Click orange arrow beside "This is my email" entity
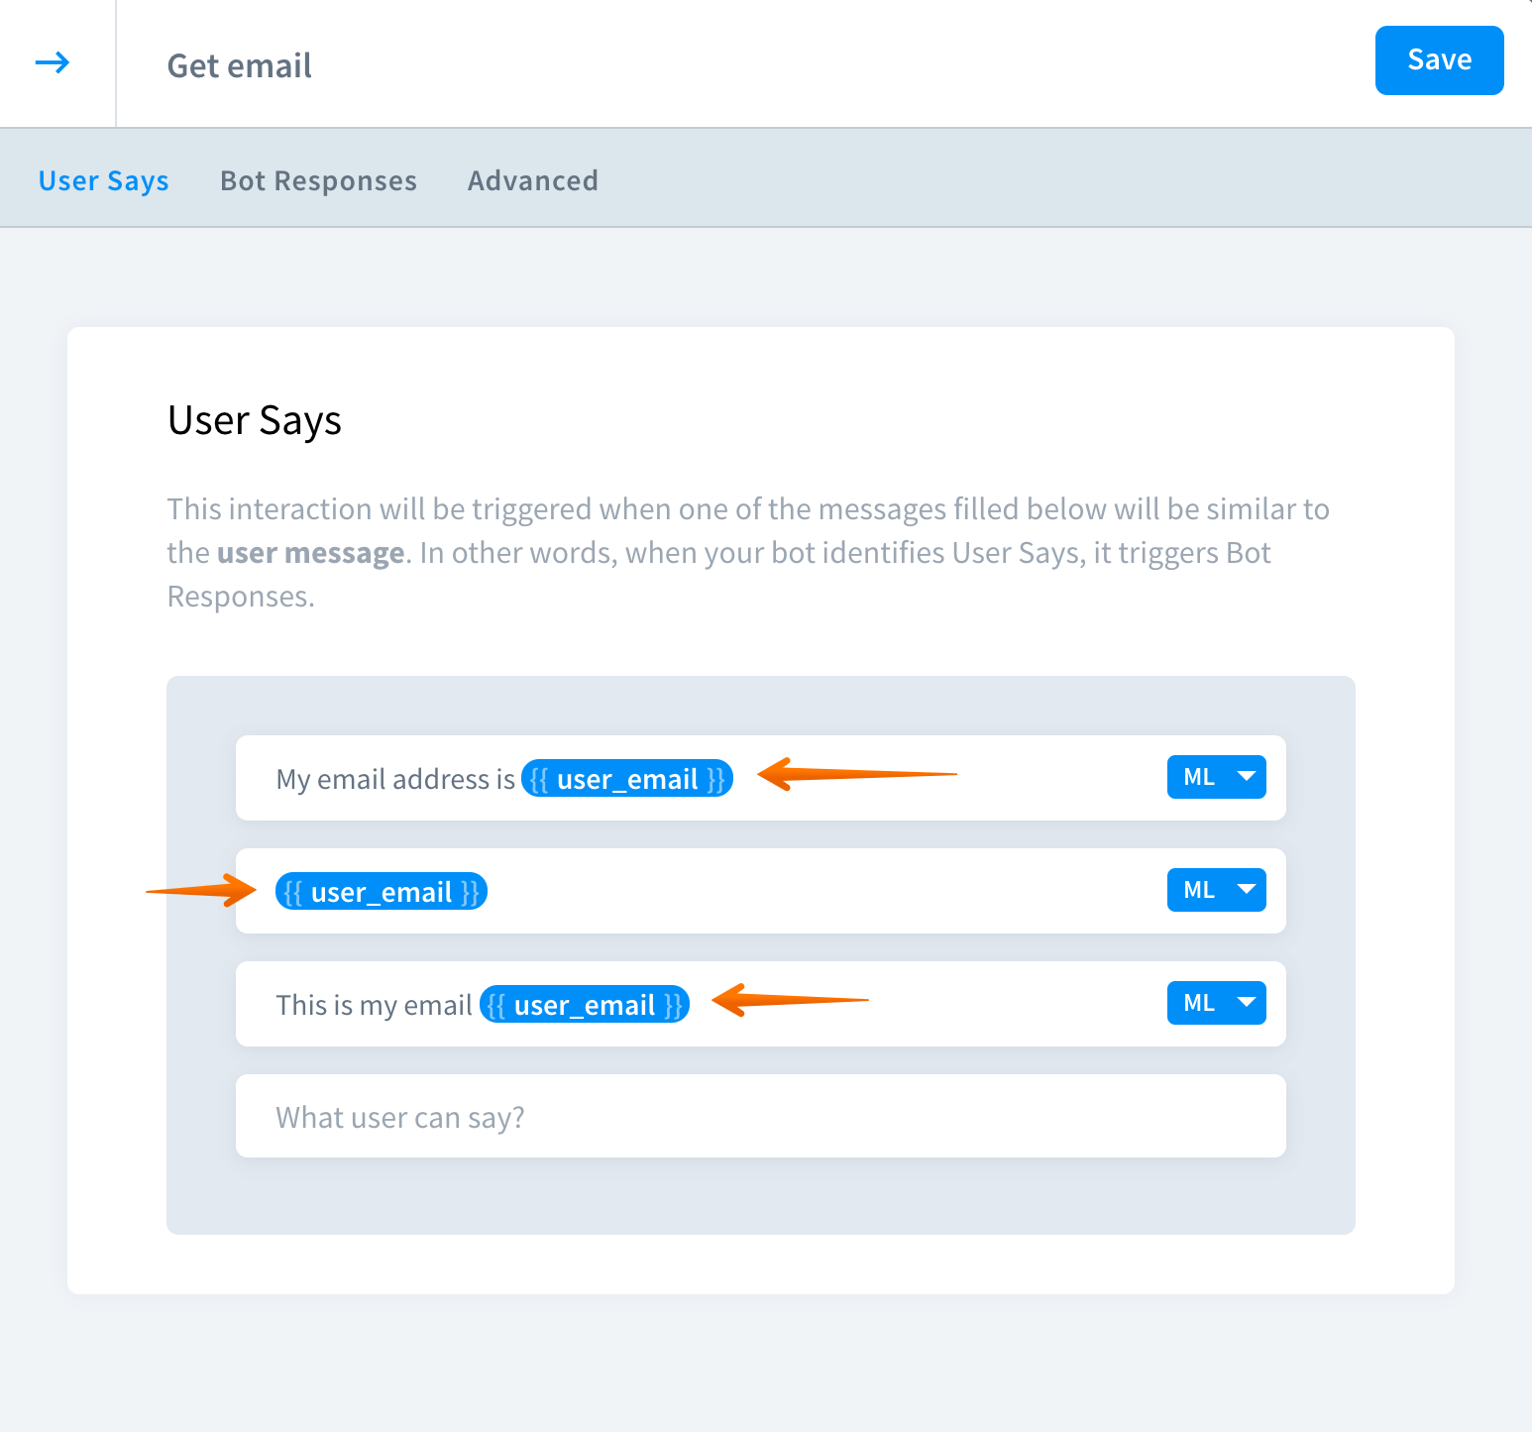This screenshot has height=1432, width=1532. click(x=790, y=1000)
